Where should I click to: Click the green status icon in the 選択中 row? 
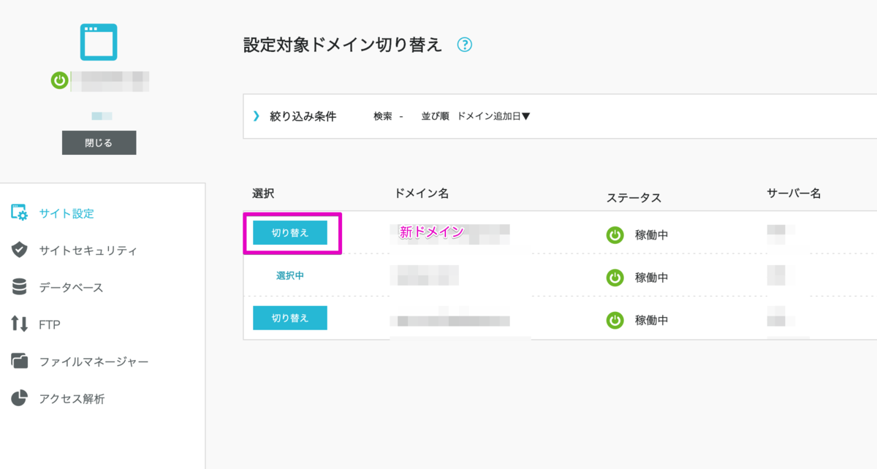[615, 278]
